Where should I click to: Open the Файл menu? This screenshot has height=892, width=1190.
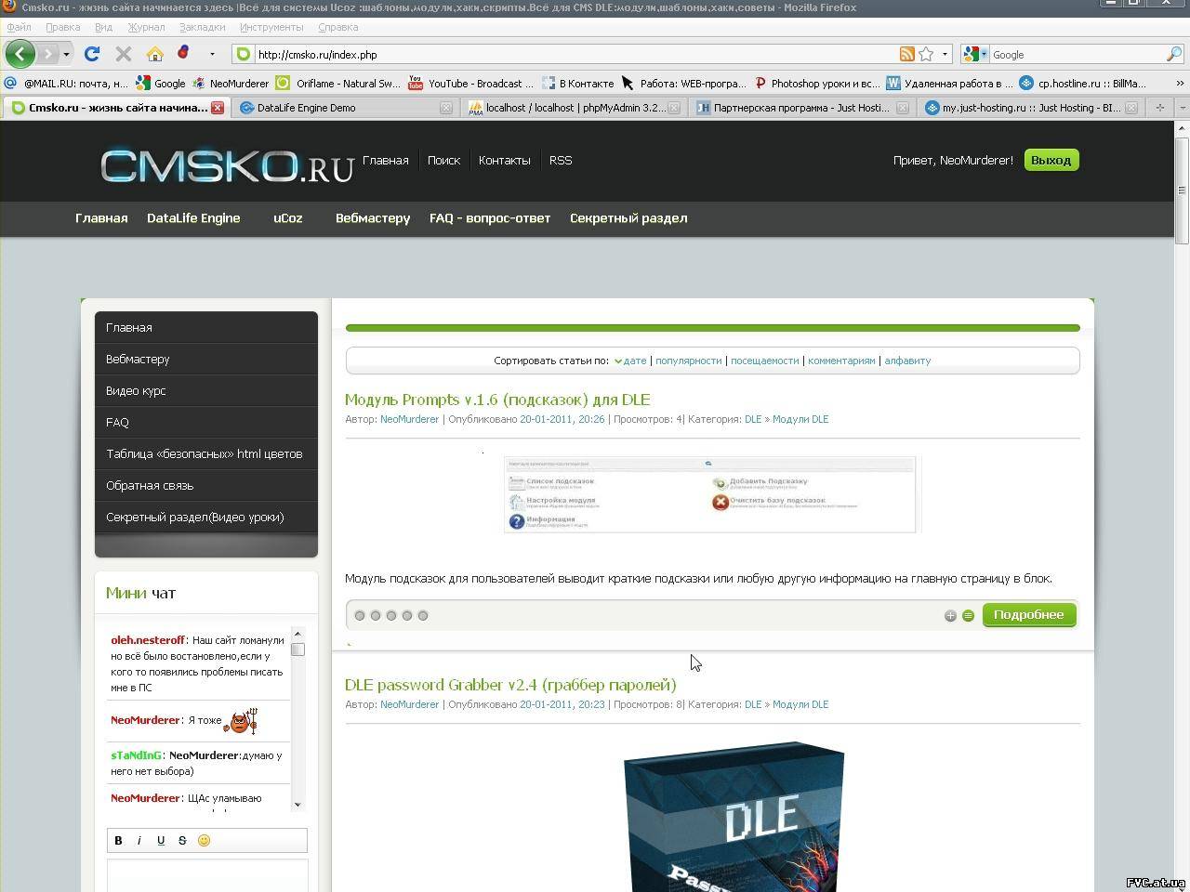point(19,27)
